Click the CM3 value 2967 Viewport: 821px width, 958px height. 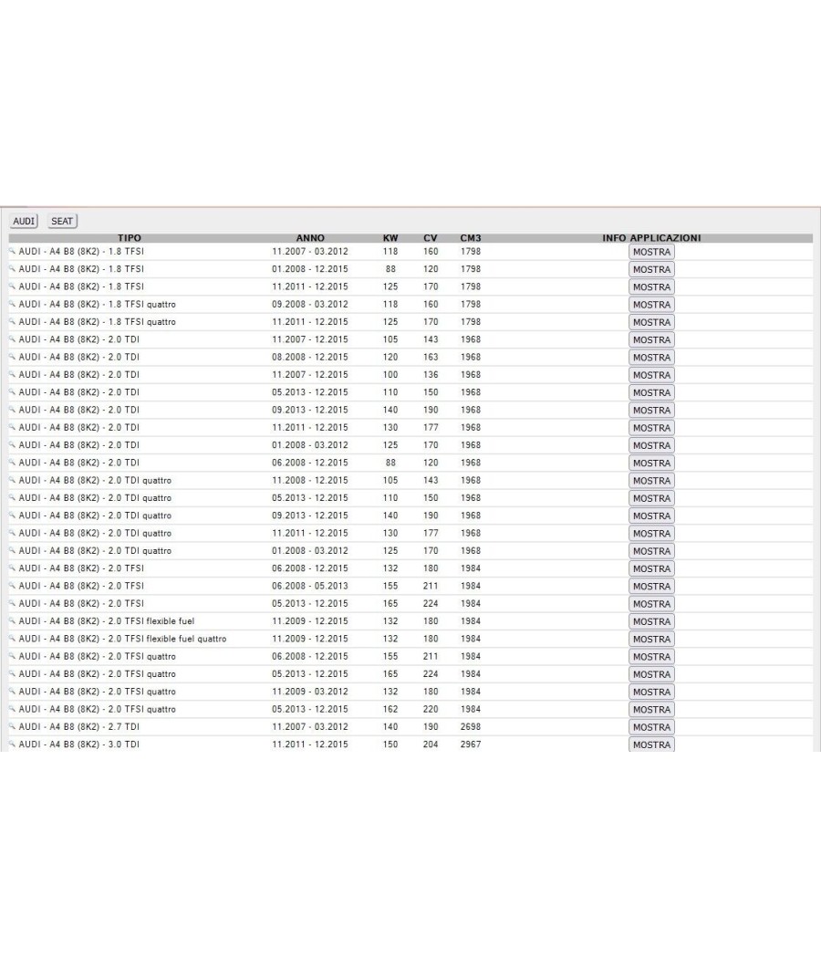coord(471,745)
